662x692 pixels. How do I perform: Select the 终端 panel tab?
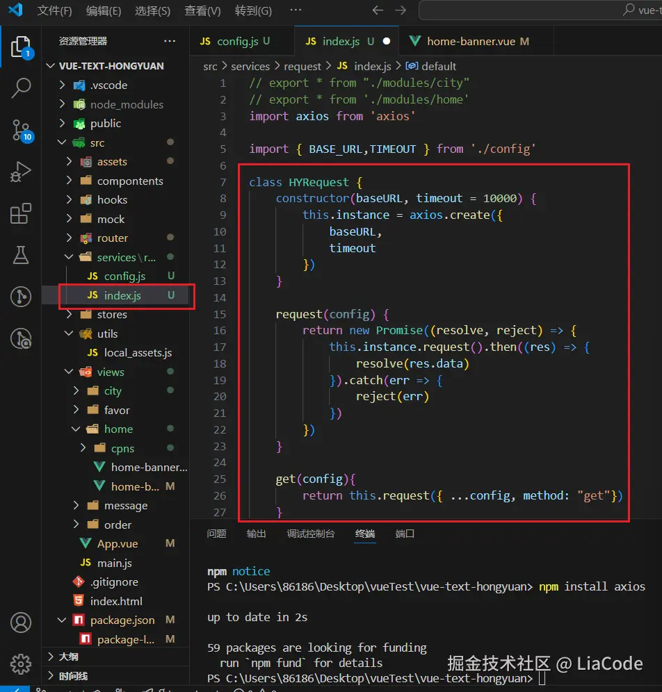tap(365, 534)
